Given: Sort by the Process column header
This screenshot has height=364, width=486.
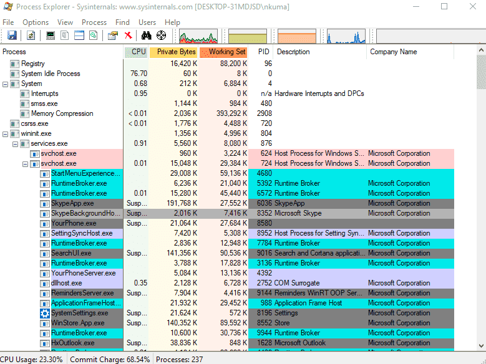Looking at the screenshot, I should (x=62, y=52).
